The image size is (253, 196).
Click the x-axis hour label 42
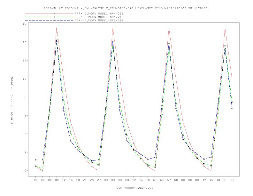click(134, 180)
